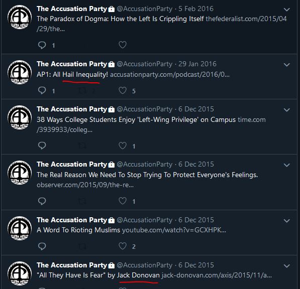Expand menu on the Rioting Muslims tweet

(x=286, y=221)
